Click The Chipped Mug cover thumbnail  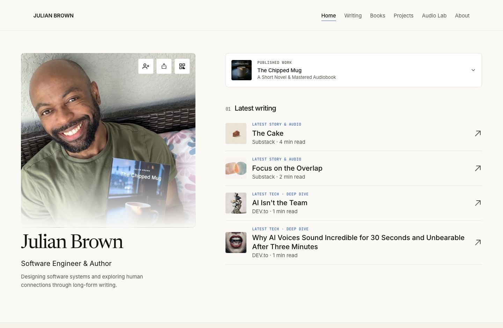[241, 70]
